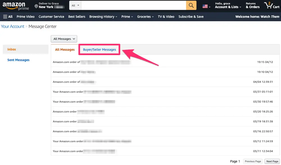Open the message dated 03/16 22:50:57
The width and height of the screenshot is (281, 165).
pyautogui.click(x=165, y=131)
